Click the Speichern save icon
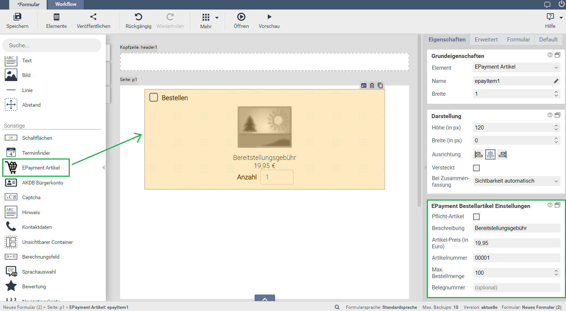Image resolution: width=566 pixels, height=311 pixels. coord(17,17)
